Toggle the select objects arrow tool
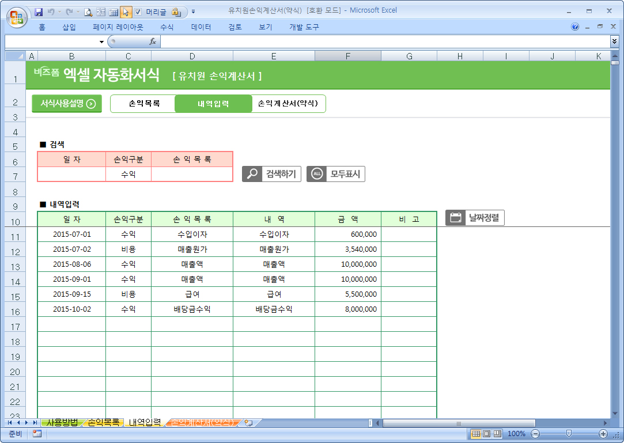624x443 pixels. [x=126, y=12]
